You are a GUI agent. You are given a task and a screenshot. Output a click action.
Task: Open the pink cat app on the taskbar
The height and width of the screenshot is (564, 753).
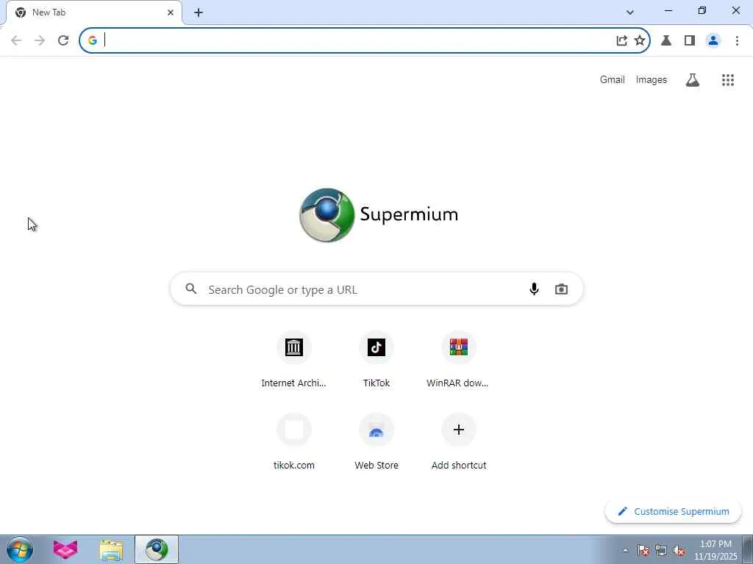click(x=65, y=549)
